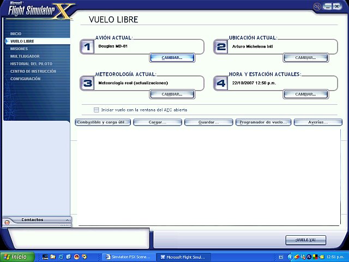Click the Guardar button
This screenshot has width=349, height=262.
click(x=208, y=122)
